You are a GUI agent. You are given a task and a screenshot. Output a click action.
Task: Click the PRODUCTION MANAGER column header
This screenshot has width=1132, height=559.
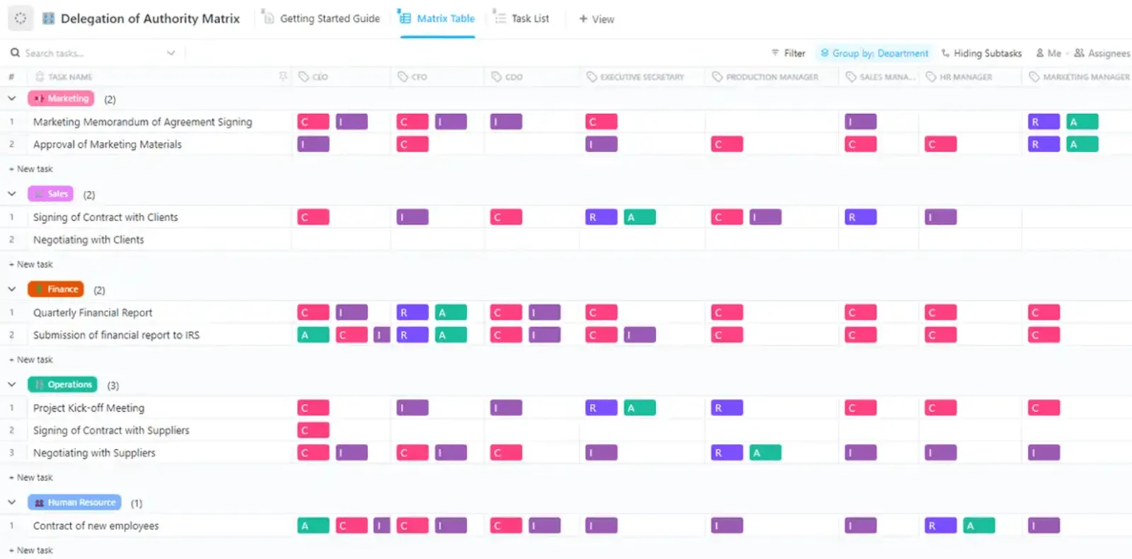pos(772,76)
